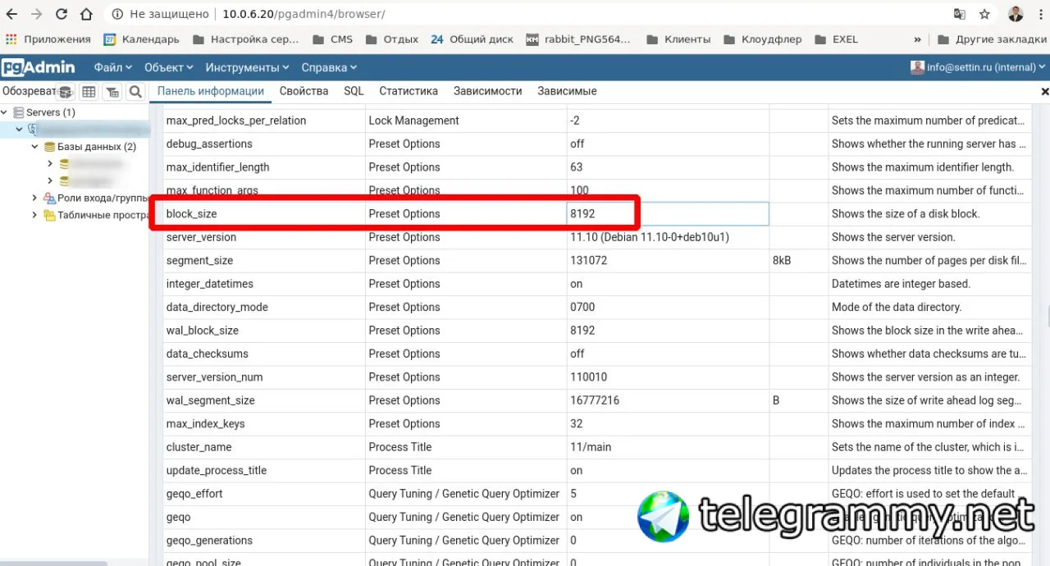
Task: Switch to the Панель информации tab
Action: point(211,91)
